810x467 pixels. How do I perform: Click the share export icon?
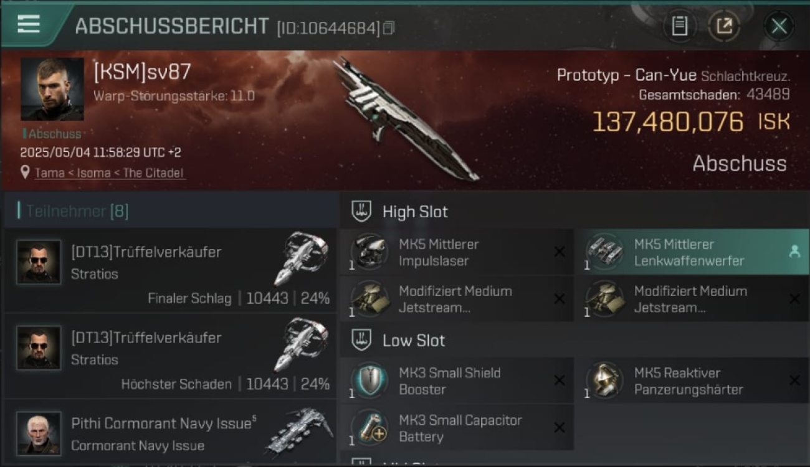tap(724, 26)
